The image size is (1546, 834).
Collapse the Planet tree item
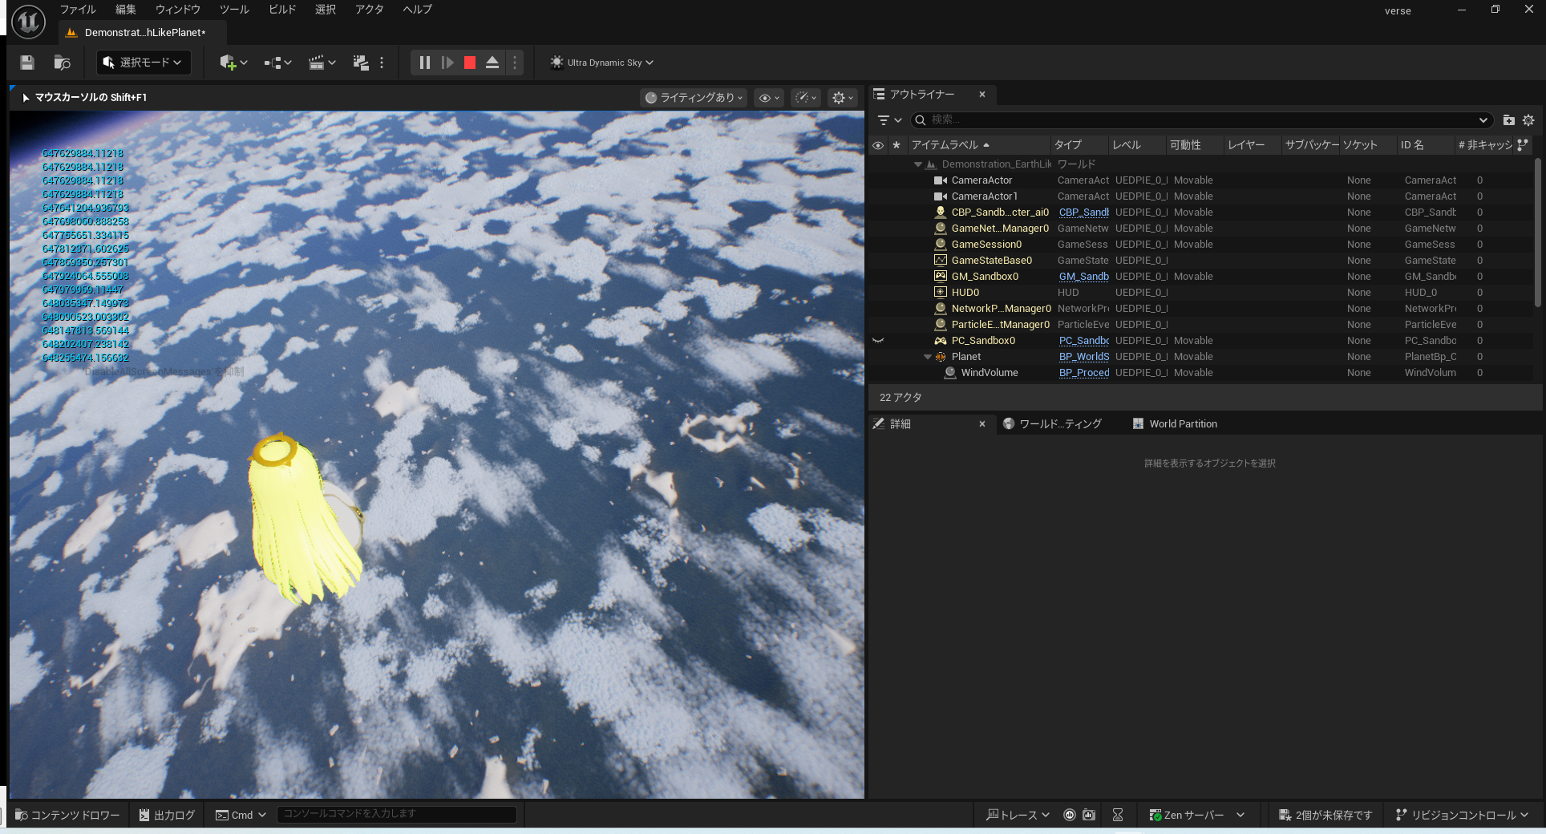(x=928, y=357)
